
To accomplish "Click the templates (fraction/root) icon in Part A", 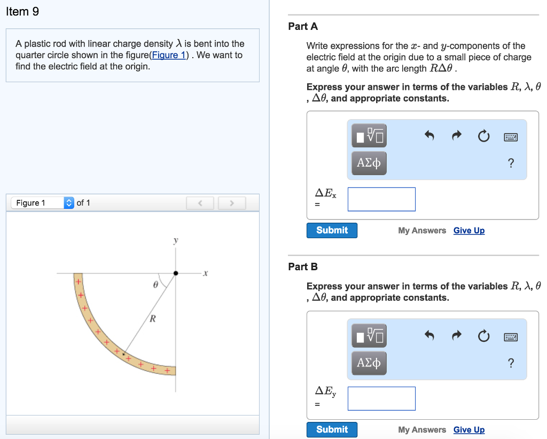I will pos(369,136).
